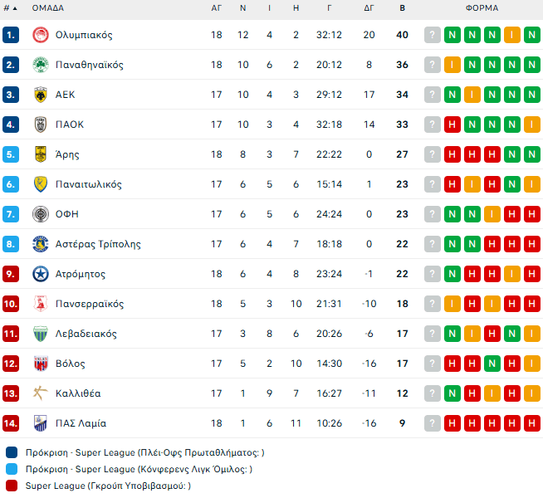Image resolution: width=543 pixels, height=498 pixels.
Task: Click the Άρης club logo
Action: pos(40,154)
